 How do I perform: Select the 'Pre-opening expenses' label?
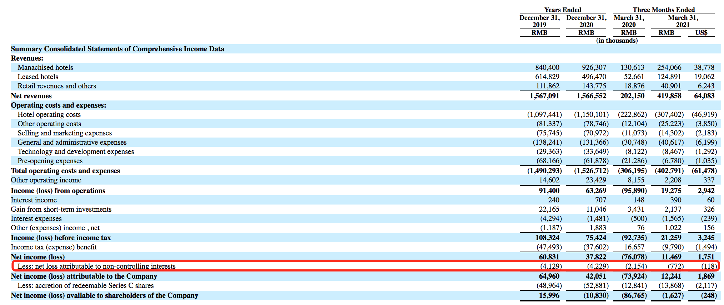pos(50,161)
